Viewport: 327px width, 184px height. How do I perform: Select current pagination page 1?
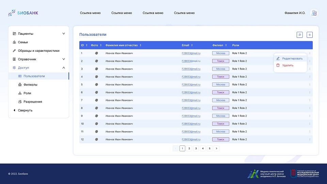coord(182,148)
